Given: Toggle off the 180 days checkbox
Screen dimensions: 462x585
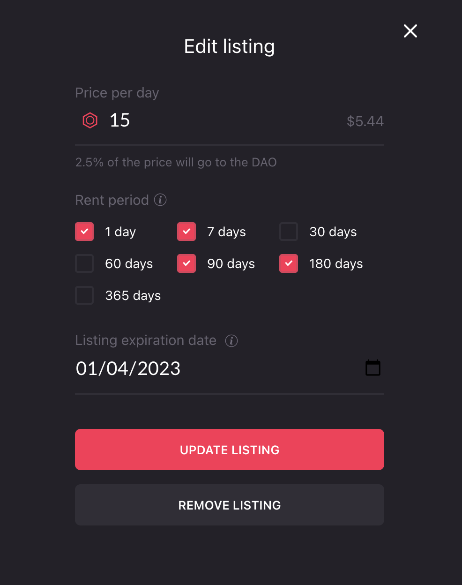Looking at the screenshot, I should (x=289, y=263).
